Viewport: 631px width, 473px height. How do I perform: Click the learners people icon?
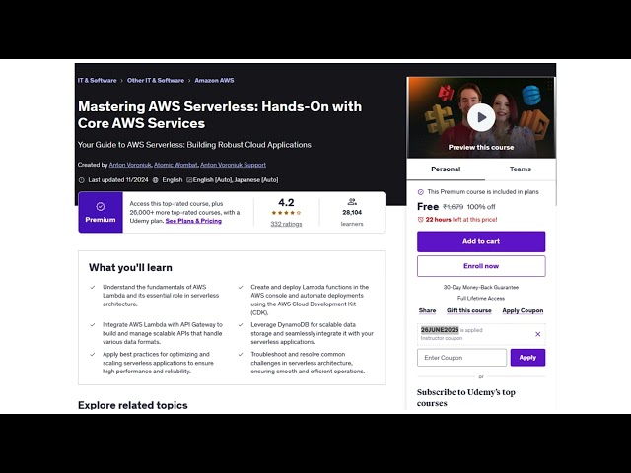[x=352, y=201]
